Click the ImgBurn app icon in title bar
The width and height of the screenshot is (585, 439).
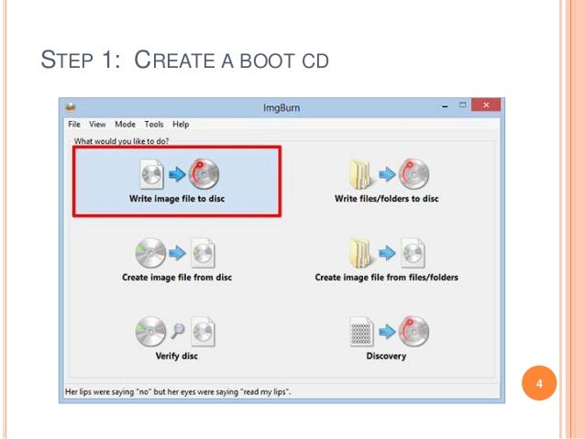(x=71, y=108)
